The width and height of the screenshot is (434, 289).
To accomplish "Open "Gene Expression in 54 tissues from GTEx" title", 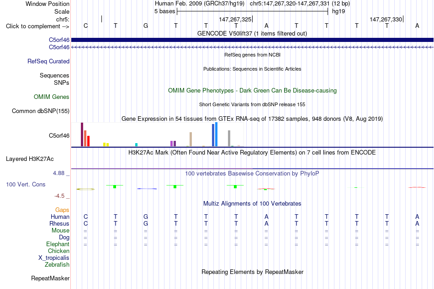I will 252,119.
